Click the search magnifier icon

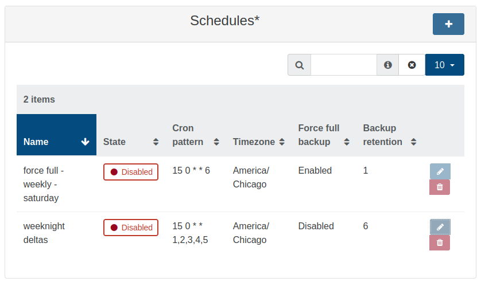299,65
